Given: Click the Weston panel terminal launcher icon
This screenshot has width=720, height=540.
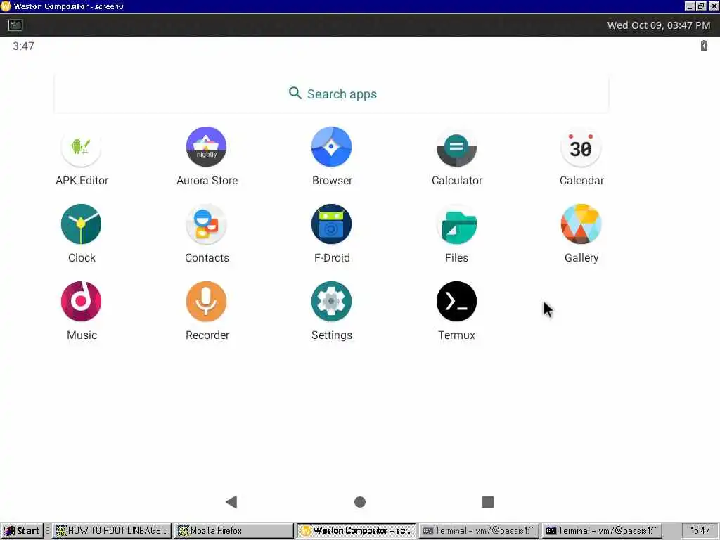Looking at the screenshot, I should pyautogui.click(x=15, y=25).
